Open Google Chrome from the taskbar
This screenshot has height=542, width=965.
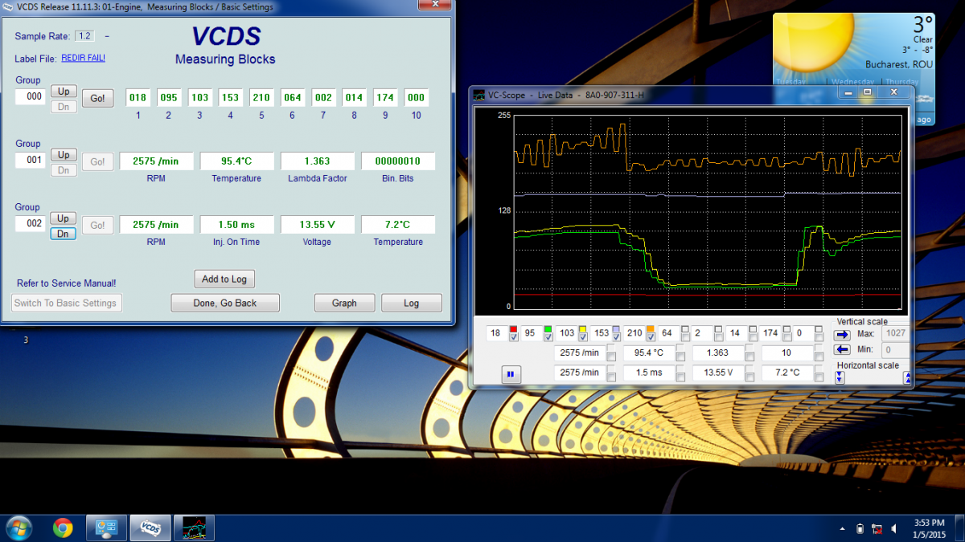pos(63,528)
